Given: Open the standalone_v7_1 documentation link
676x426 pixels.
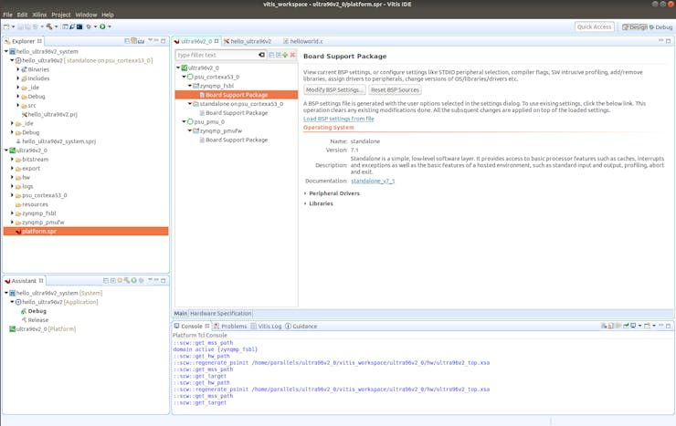Looking at the screenshot, I should [x=373, y=181].
